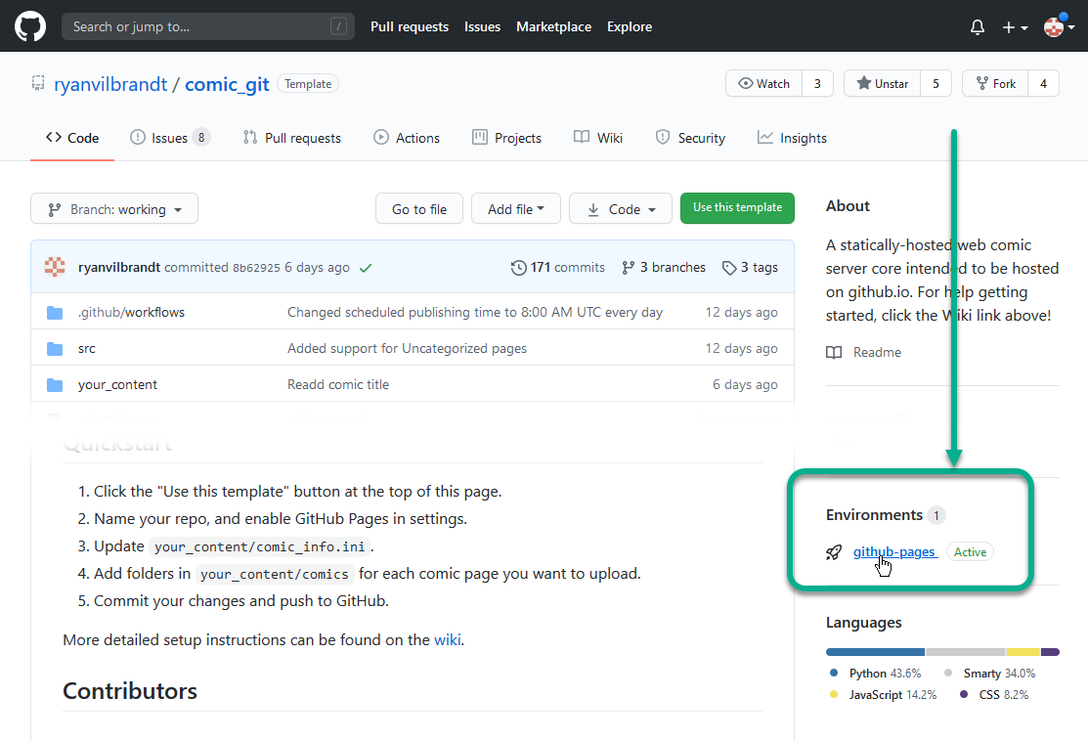
Task: Switch to the Projects tab
Action: coord(506,138)
